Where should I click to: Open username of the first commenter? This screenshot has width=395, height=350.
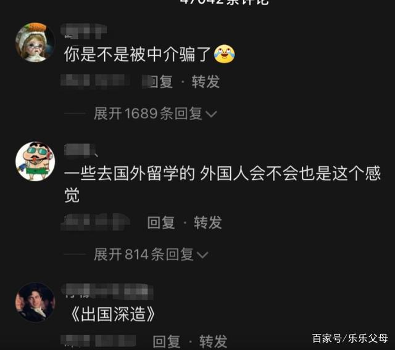pyautogui.click(x=84, y=31)
